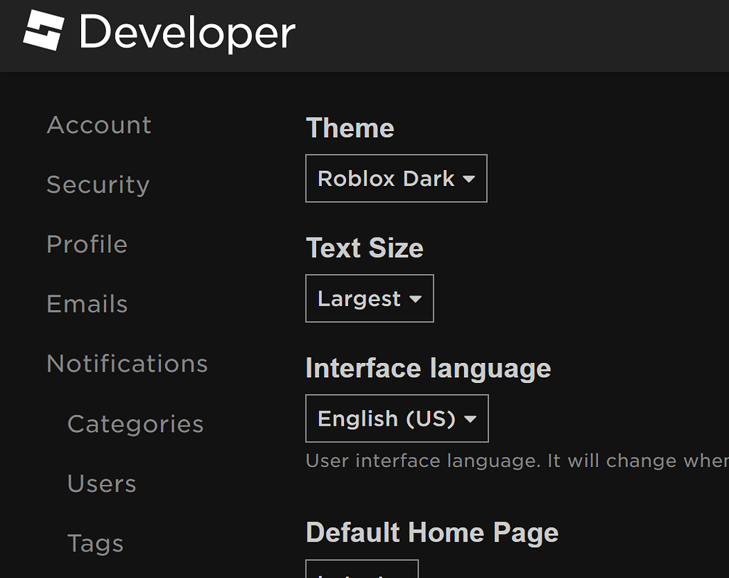Click the Interface language caret arrow
729x578 pixels.
[470, 419]
